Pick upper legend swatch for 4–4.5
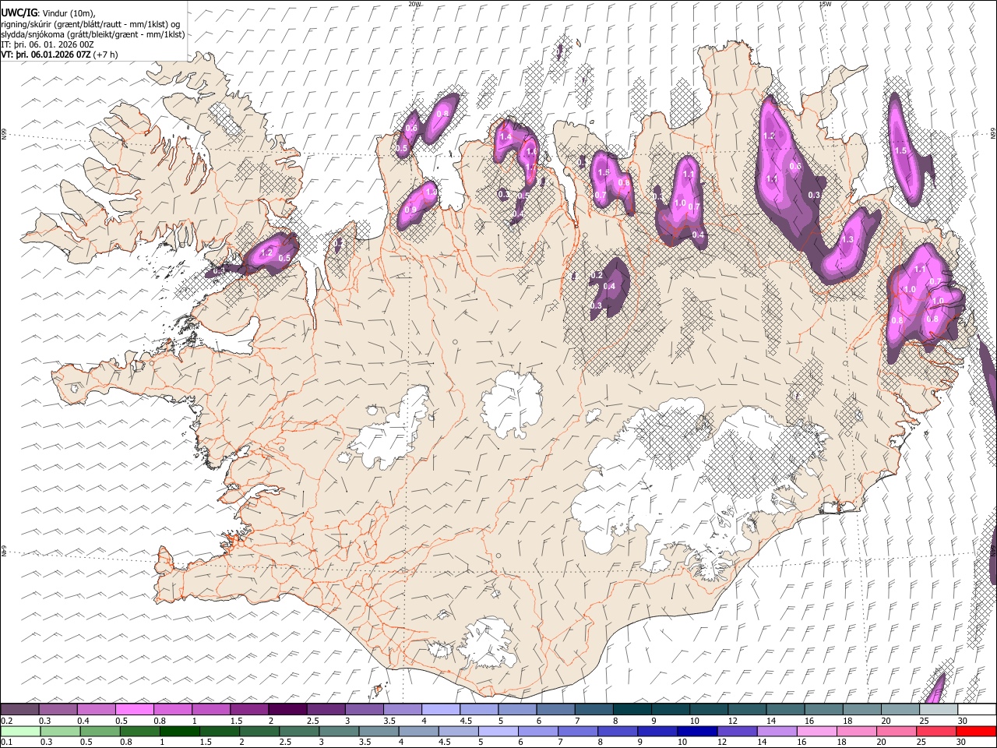The height and width of the screenshot is (748, 997). pyautogui.click(x=441, y=709)
